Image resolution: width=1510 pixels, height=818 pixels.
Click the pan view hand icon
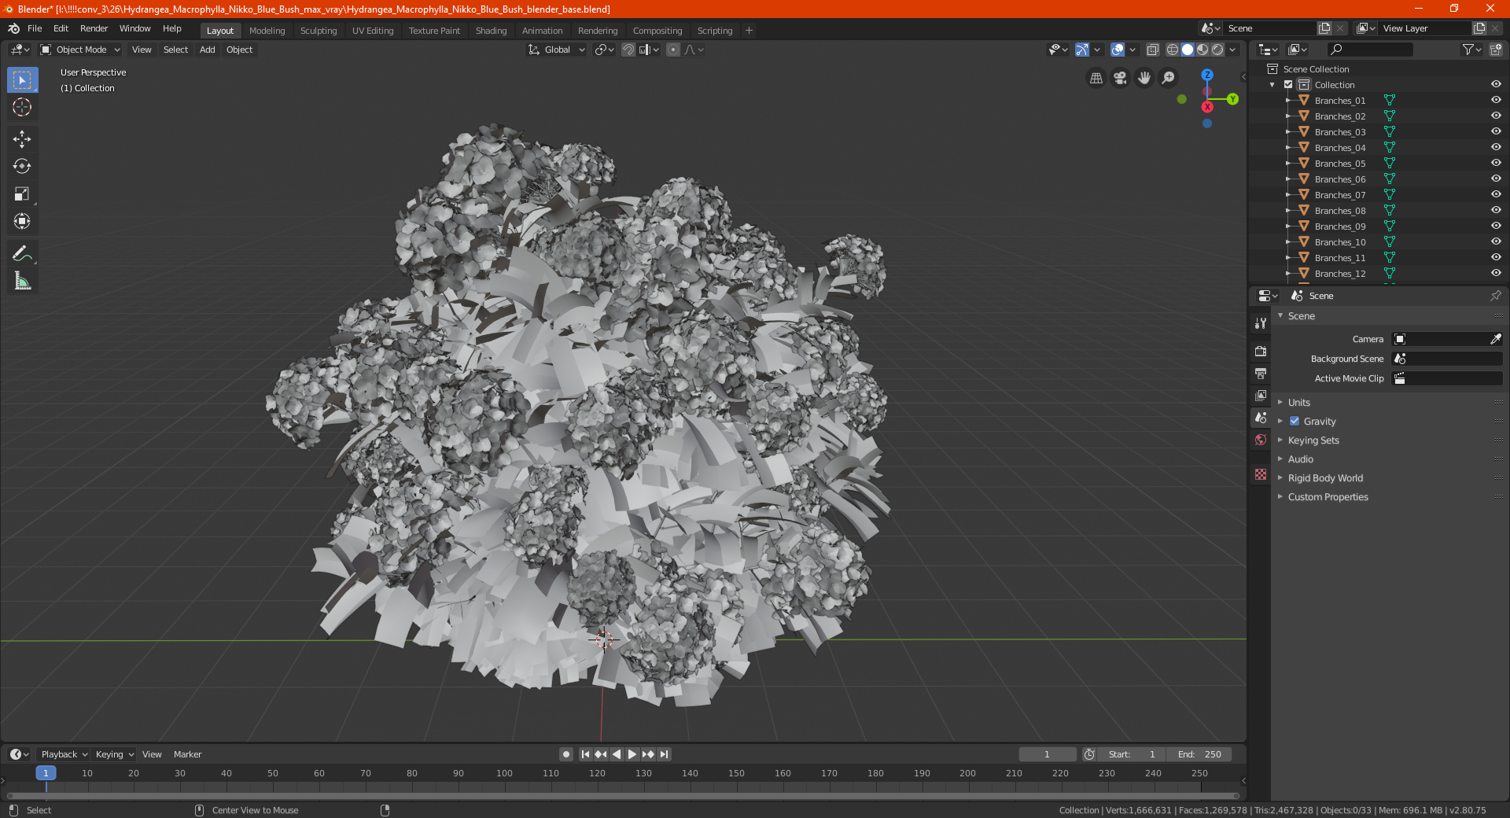tap(1144, 78)
